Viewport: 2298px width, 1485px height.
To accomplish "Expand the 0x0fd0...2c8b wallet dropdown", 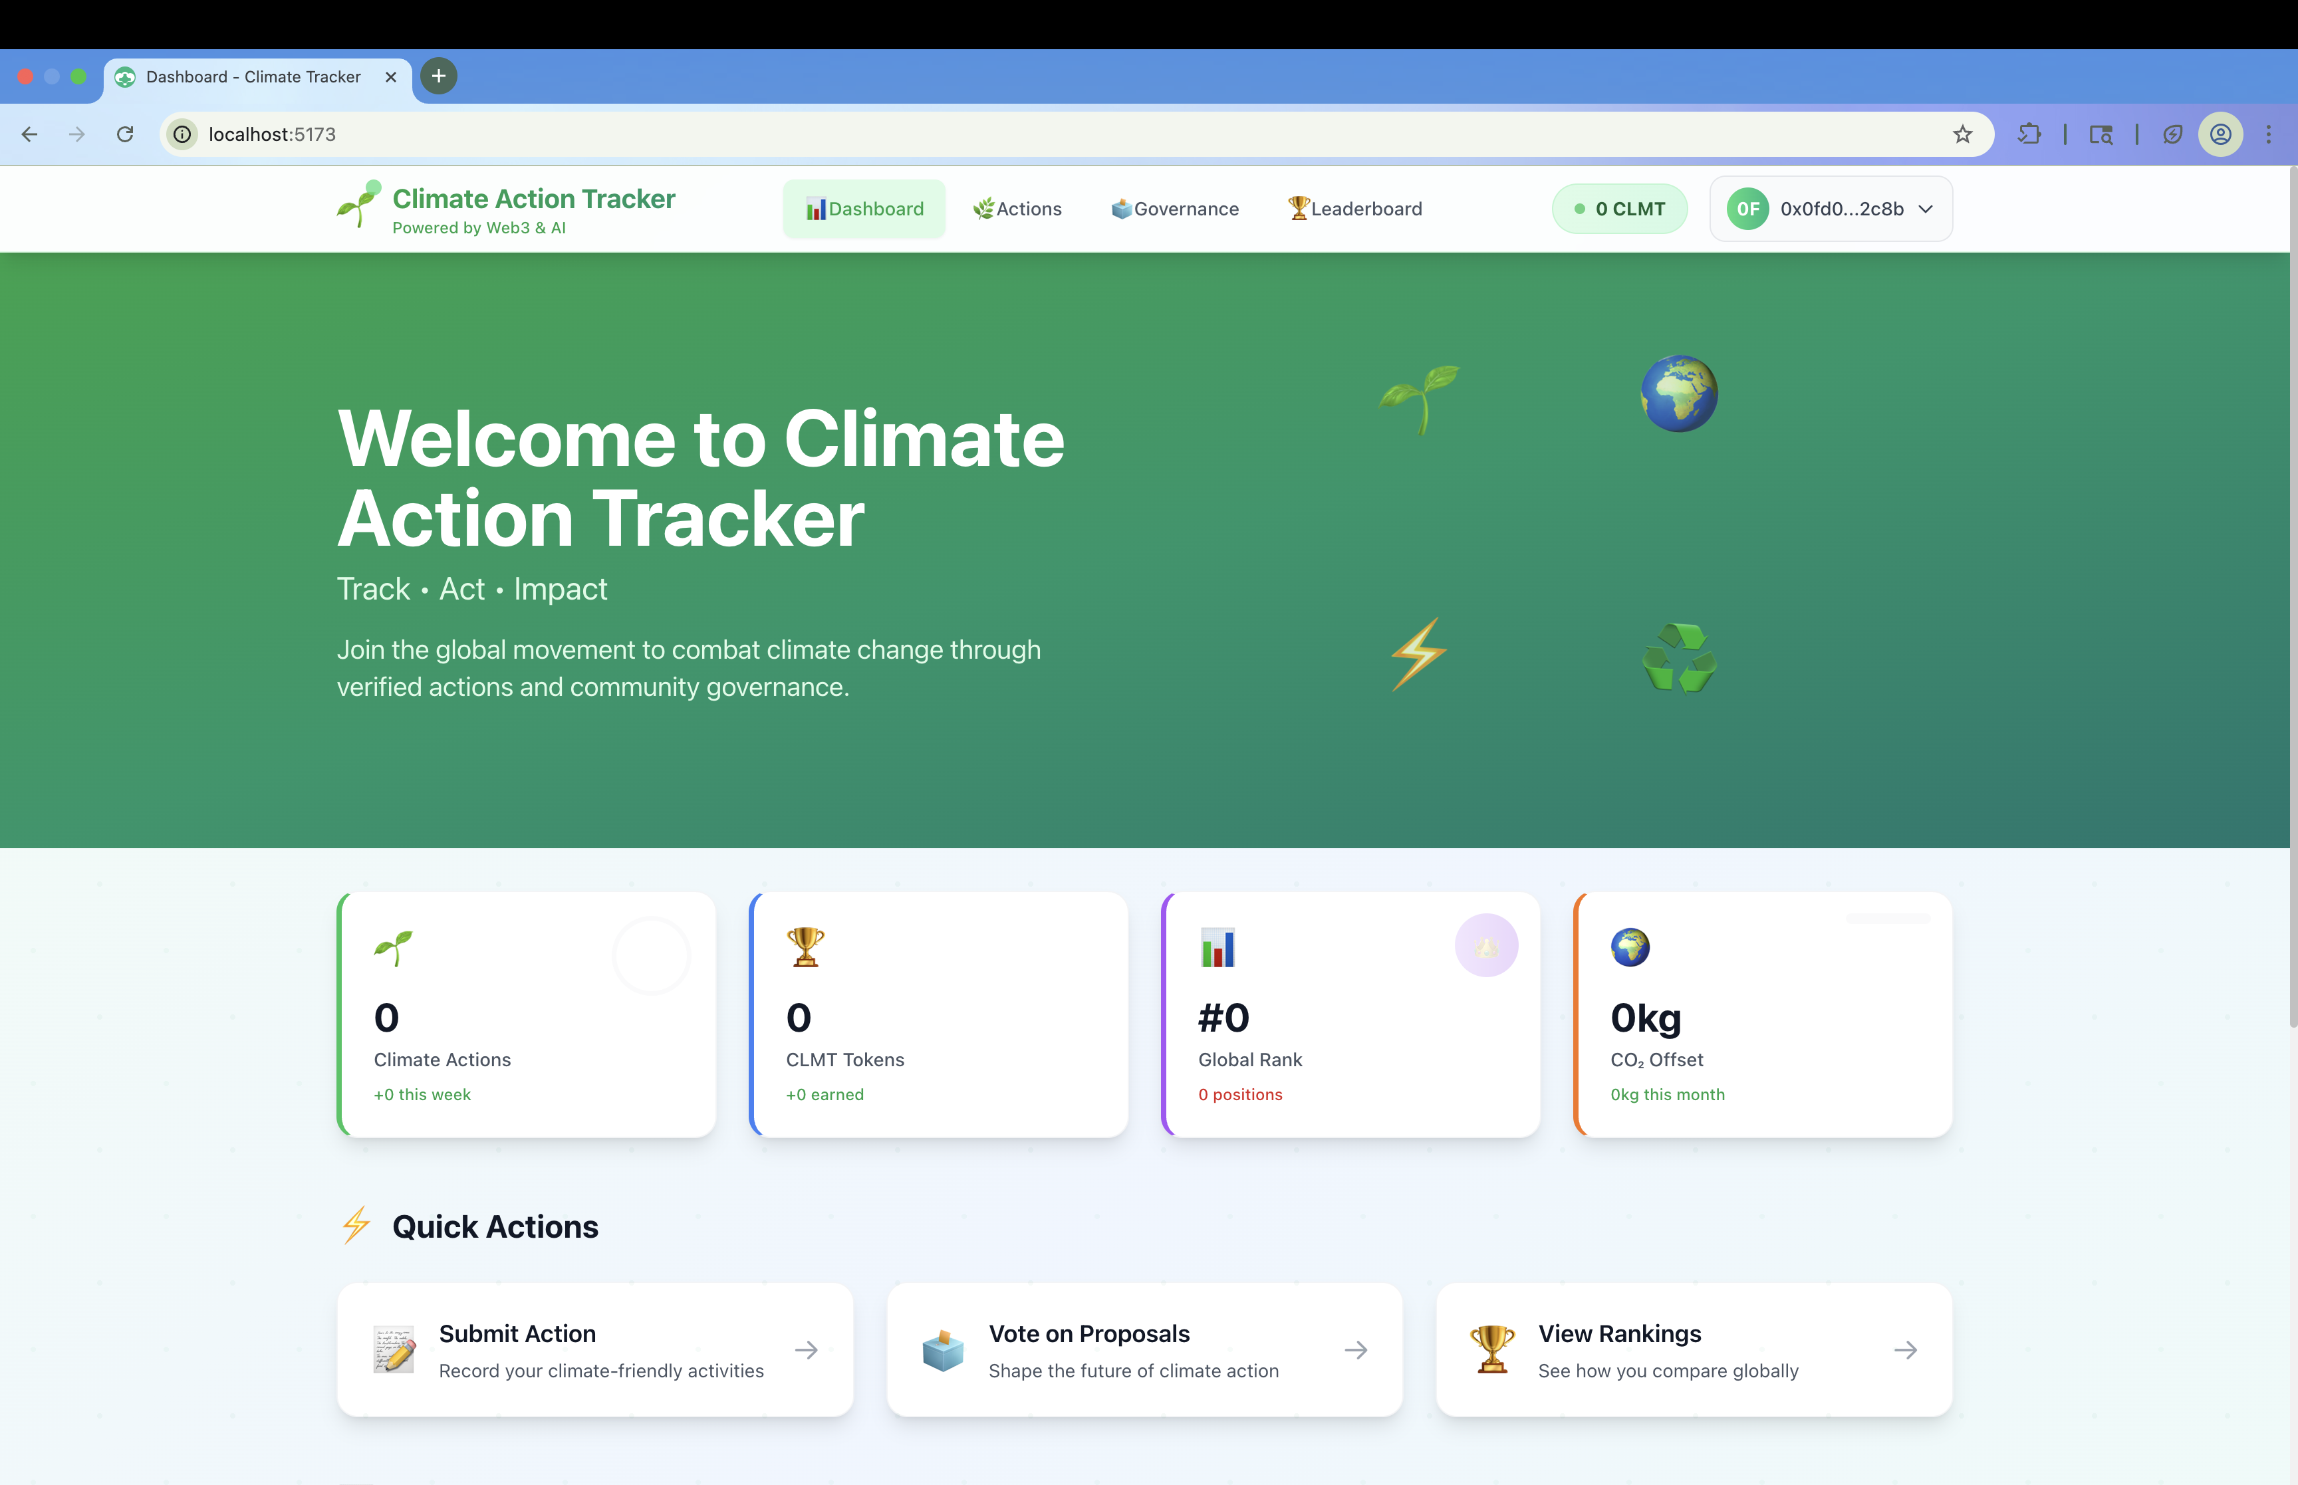I will click(x=1831, y=208).
